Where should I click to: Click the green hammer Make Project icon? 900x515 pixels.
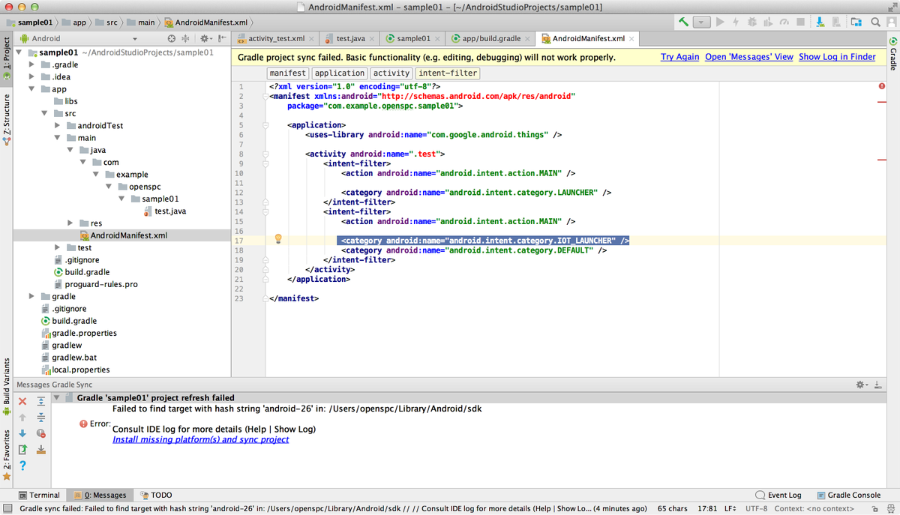pyautogui.click(x=684, y=22)
